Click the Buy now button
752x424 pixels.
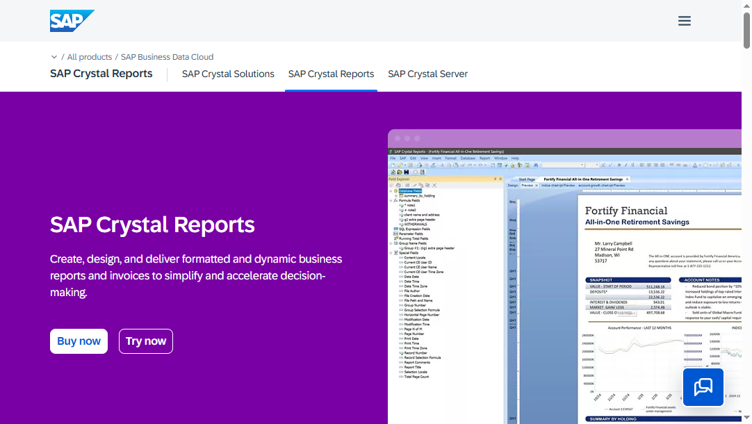coord(79,341)
